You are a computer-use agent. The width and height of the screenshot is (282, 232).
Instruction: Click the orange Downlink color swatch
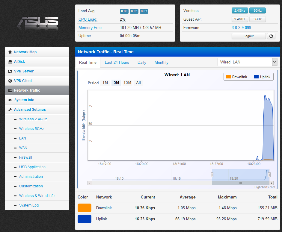tap(84, 208)
